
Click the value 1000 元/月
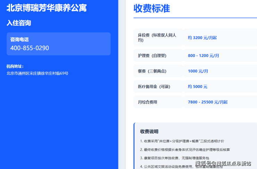[198, 71]
